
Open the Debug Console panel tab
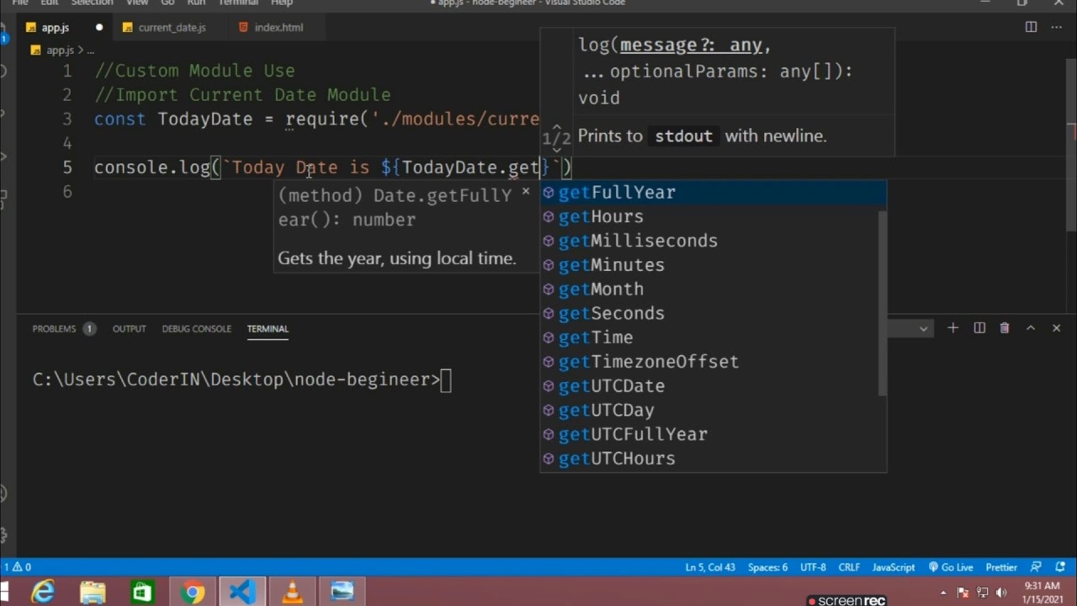196,328
